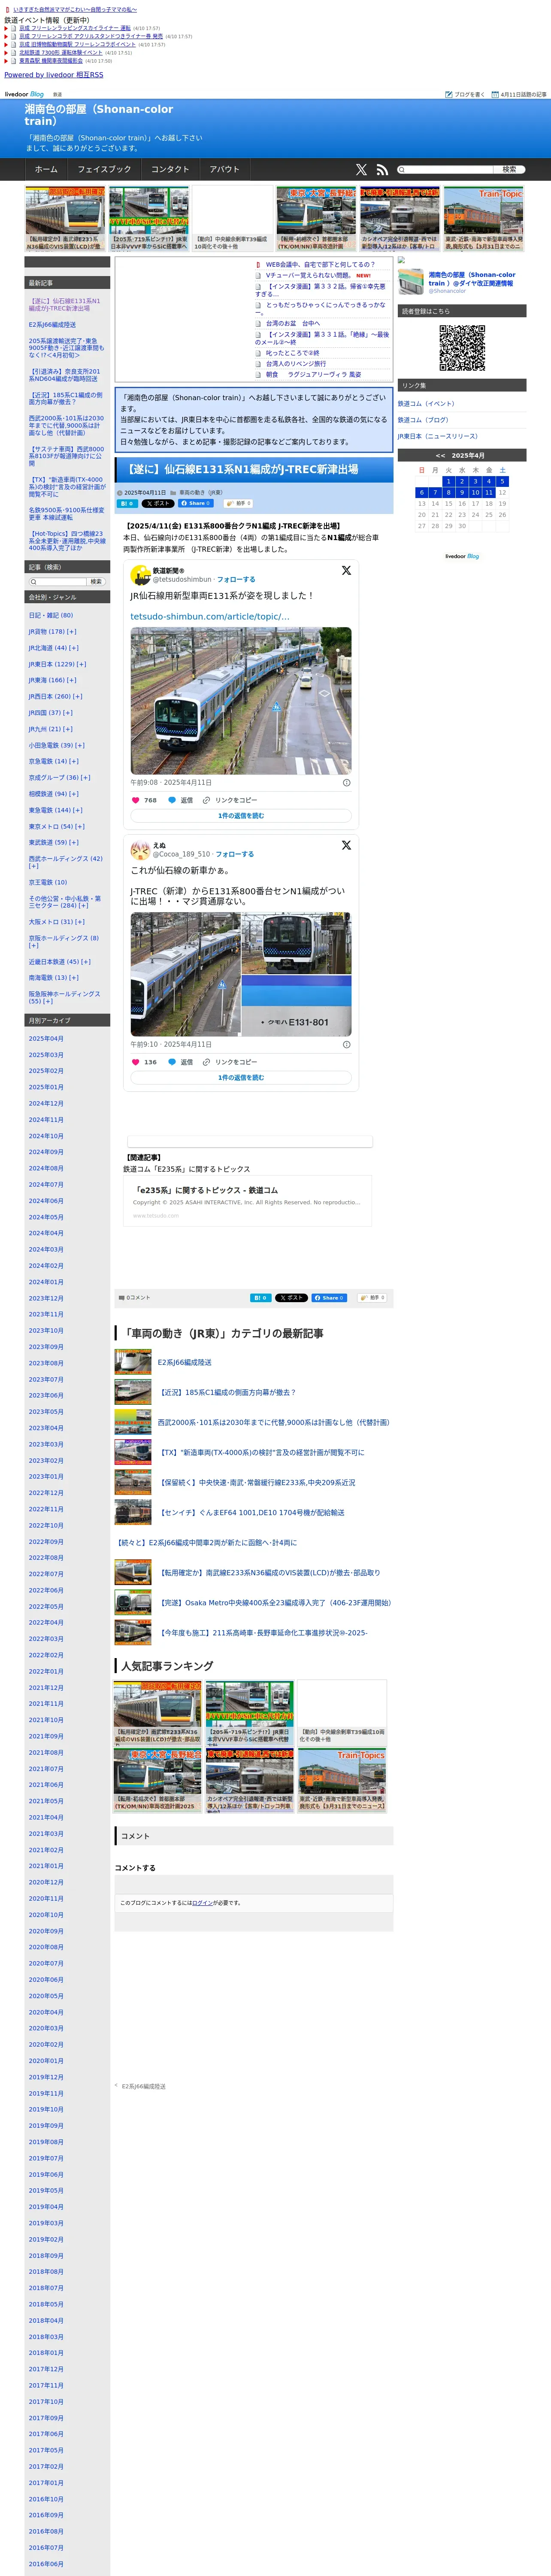Expand the 東急電鉄 (144) category
The width and height of the screenshot is (551, 2576).
pyautogui.click(x=78, y=810)
